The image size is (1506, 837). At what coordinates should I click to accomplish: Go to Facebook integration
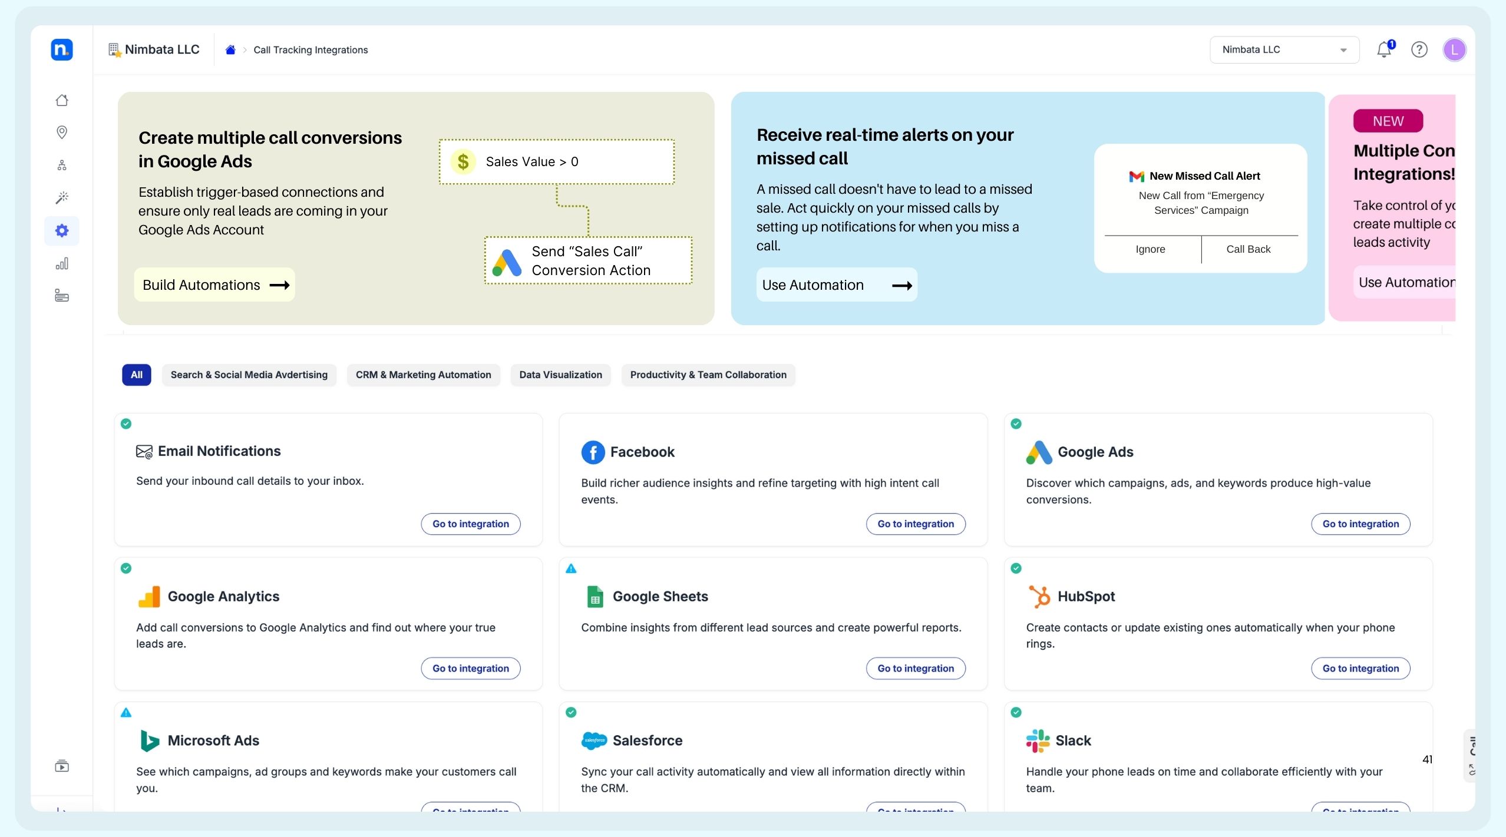click(915, 524)
